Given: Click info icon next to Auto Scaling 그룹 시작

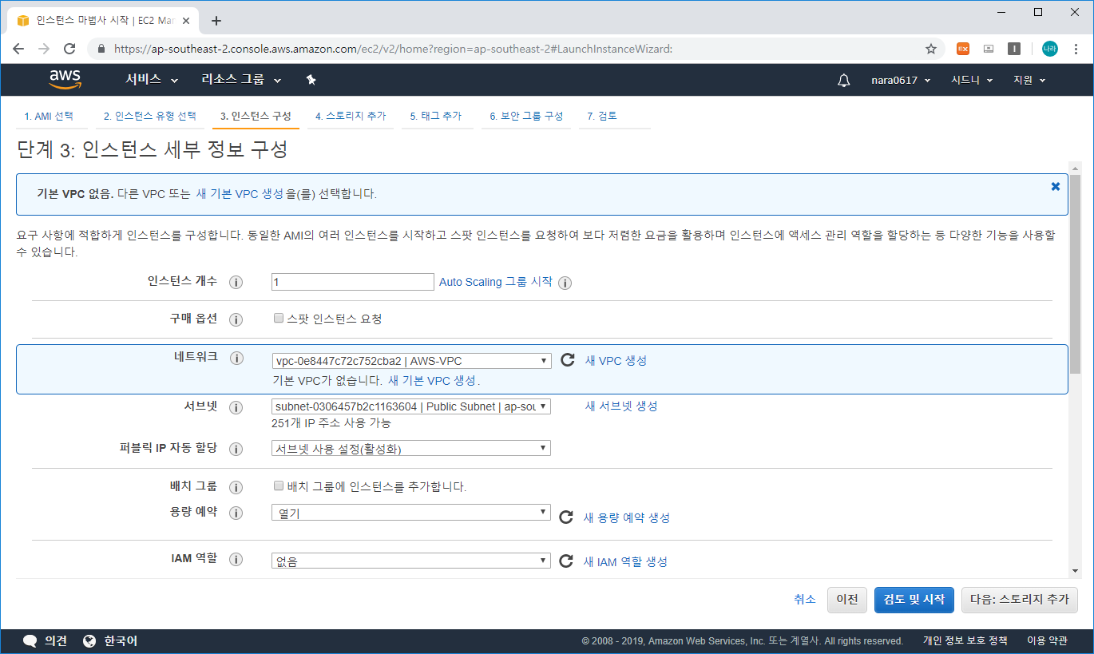Looking at the screenshot, I should coord(565,283).
